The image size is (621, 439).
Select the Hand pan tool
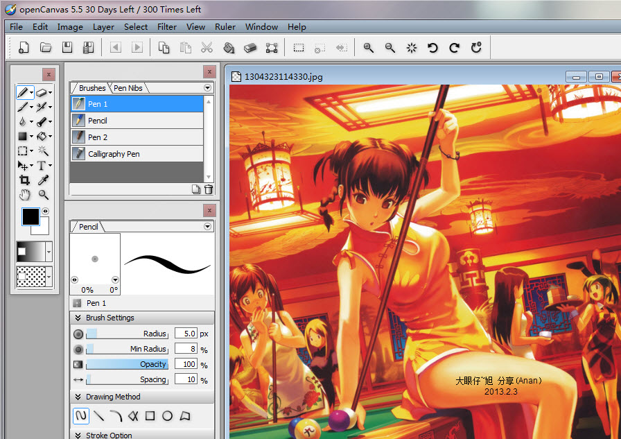tap(24, 196)
